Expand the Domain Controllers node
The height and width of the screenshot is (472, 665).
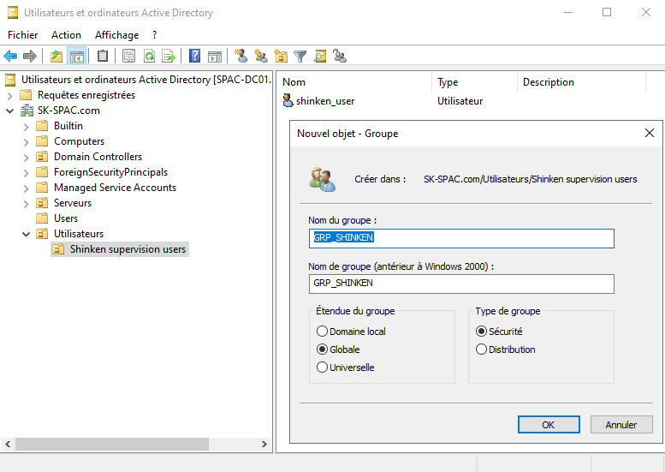click(x=26, y=158)
